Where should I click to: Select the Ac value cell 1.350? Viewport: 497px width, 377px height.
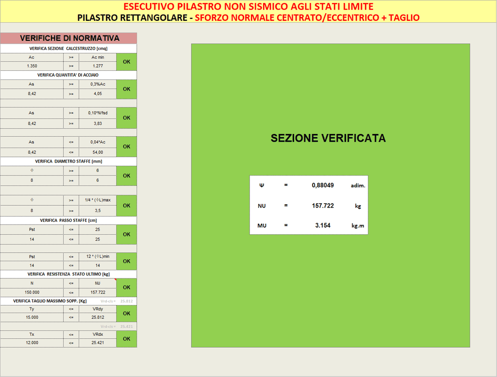(x=32, y=66)
